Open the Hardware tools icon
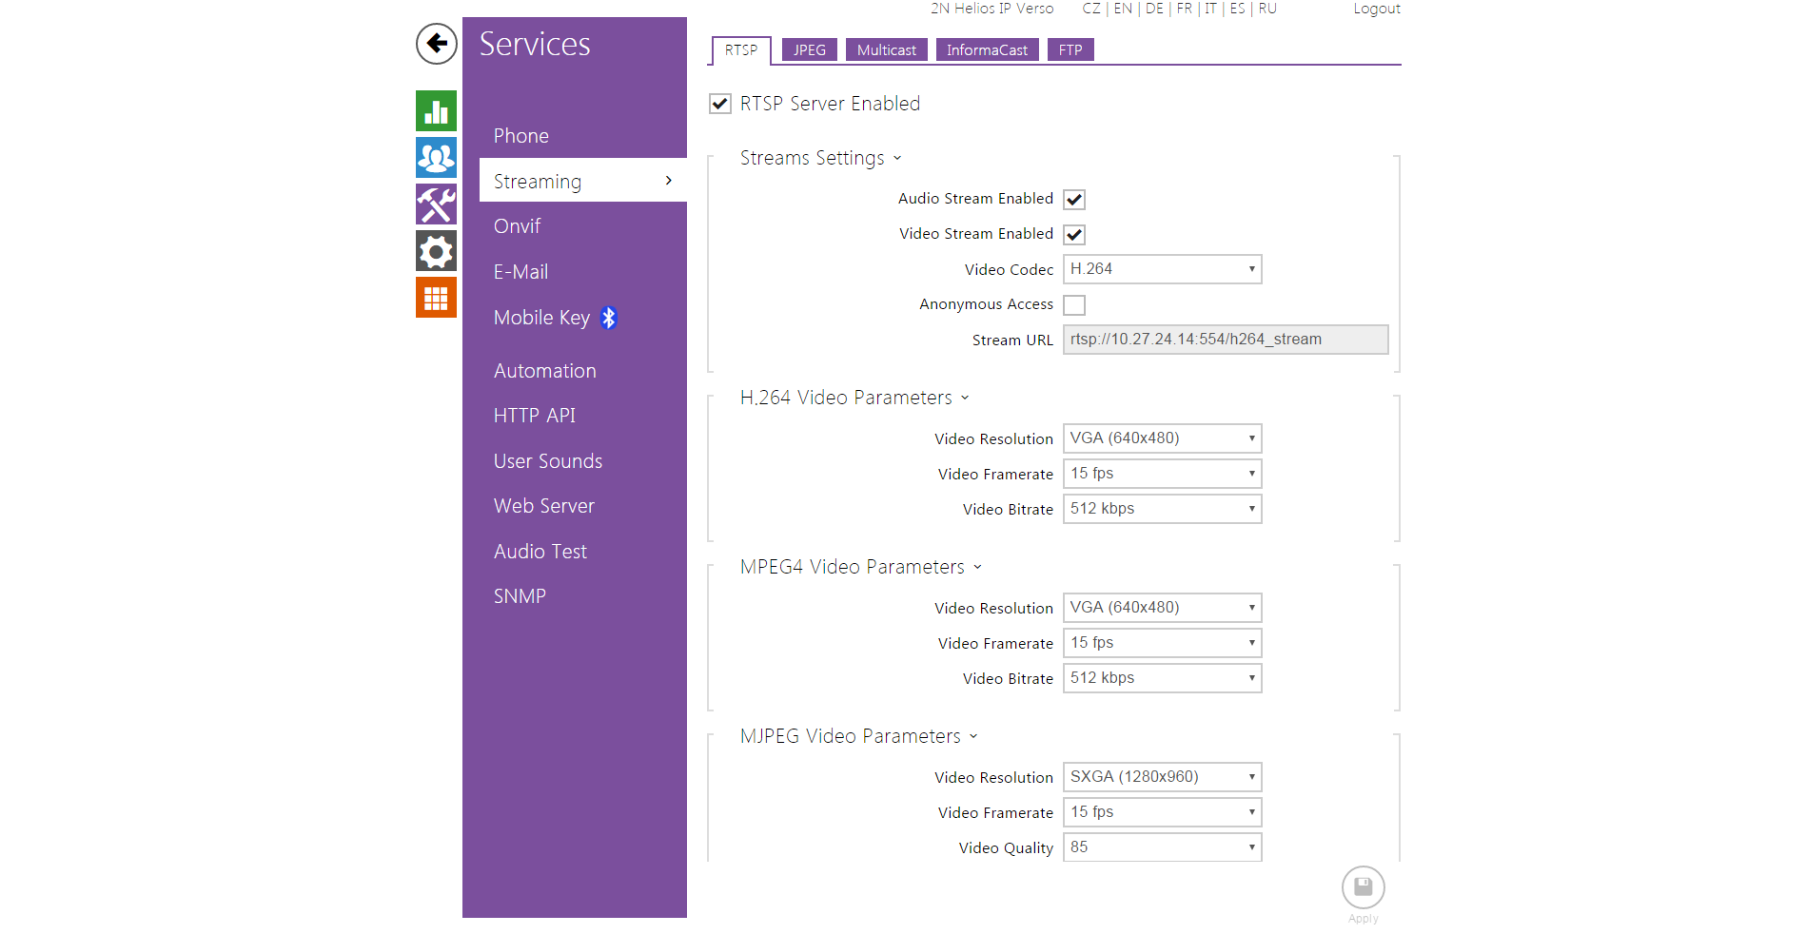This screenshot has height=934, width=1806. tap(436, 204)
